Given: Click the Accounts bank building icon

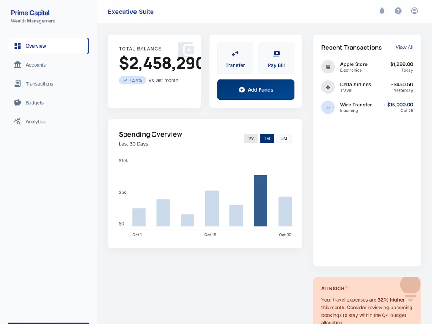Looking at the screenshot, I should click(18, 65).
